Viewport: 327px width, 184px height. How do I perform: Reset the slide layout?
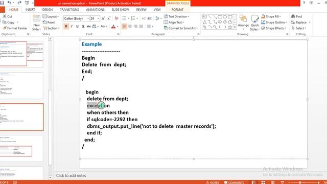(x=49, y=22)
